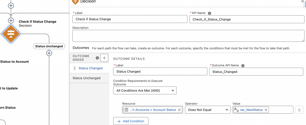This screenshot has height=125, width=306.
Task: Delete the condition with the trash icon
Action: point(299,110)
